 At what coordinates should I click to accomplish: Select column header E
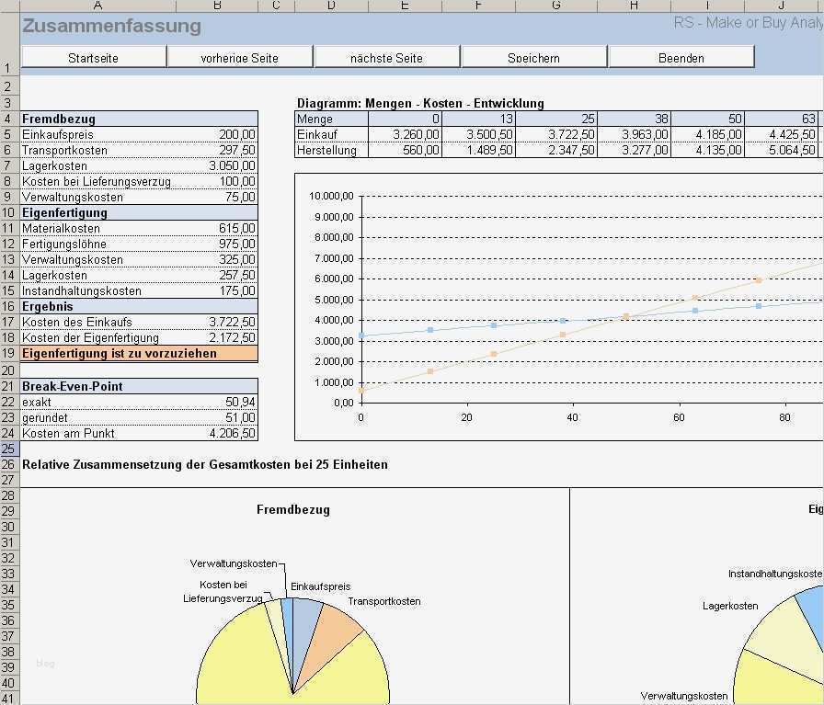[405, 6]
